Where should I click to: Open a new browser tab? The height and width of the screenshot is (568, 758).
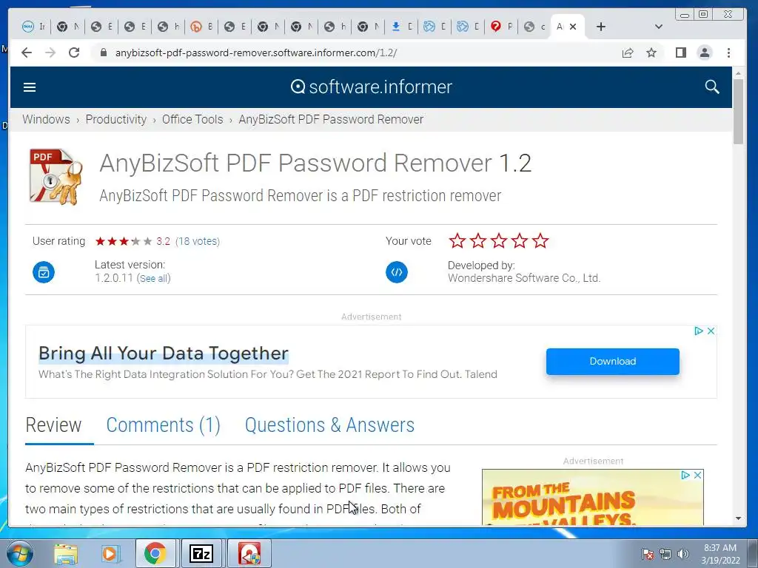pos(601,27)
